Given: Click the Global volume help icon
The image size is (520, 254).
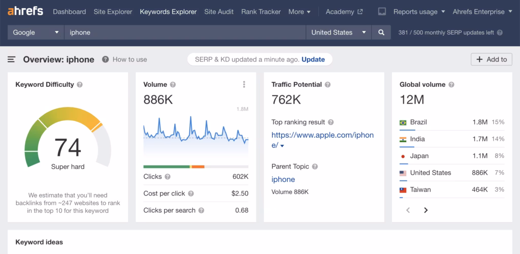Looking at the screenshot, I should (451, 85).
